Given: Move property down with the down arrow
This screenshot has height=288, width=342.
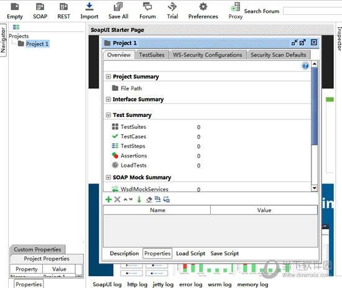Looking at the screenshot, I should tap(131, 200).
